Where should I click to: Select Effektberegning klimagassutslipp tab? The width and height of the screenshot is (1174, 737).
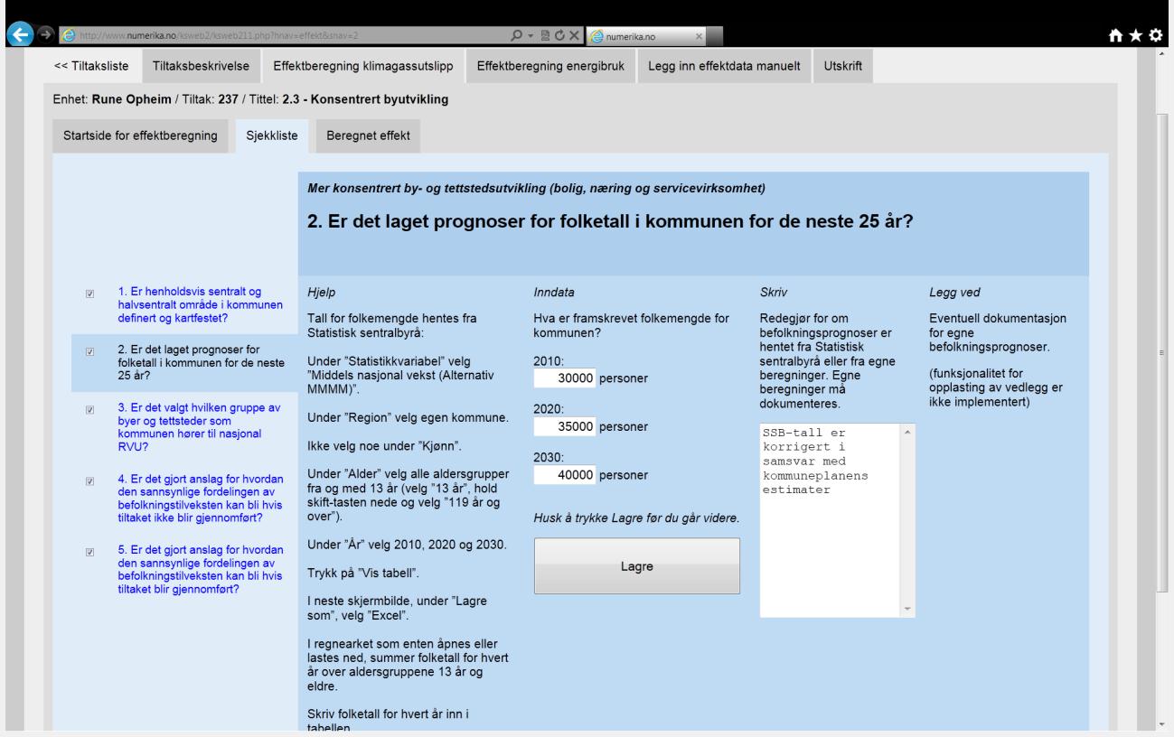[363, 67]
